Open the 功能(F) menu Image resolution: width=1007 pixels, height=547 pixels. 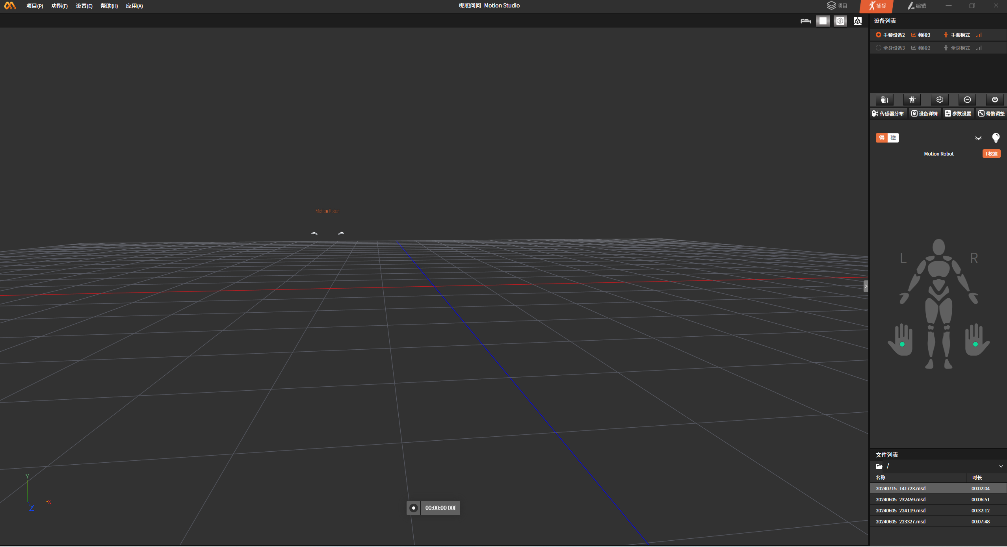[59, 6]
